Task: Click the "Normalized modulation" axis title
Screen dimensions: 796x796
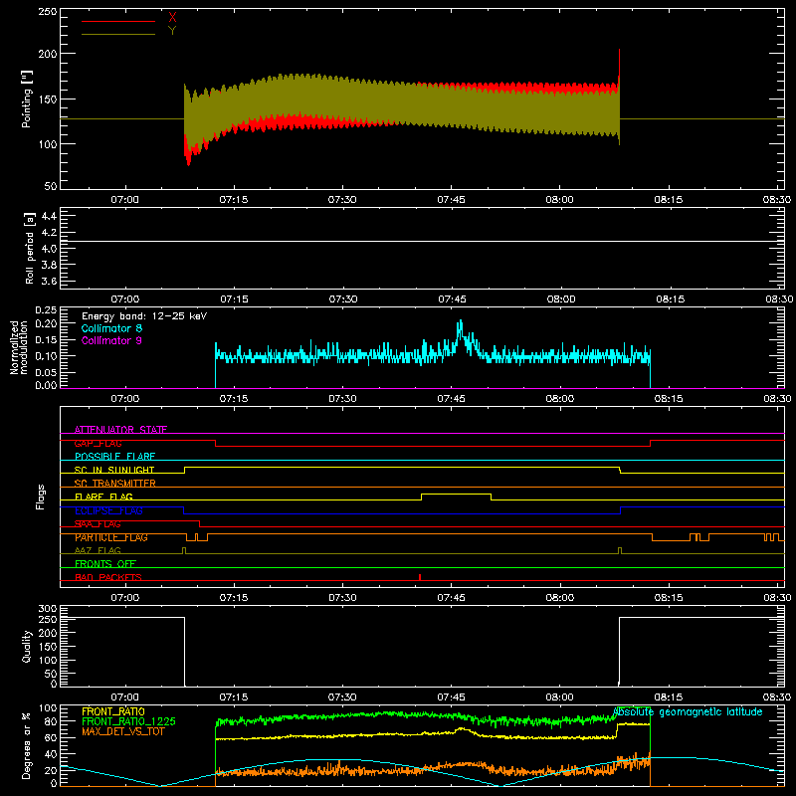Action: pyautogui.click(x=19, y=347)
